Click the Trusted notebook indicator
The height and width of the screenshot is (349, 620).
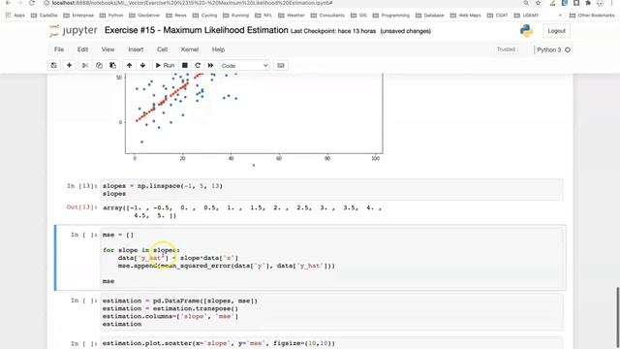506,49
